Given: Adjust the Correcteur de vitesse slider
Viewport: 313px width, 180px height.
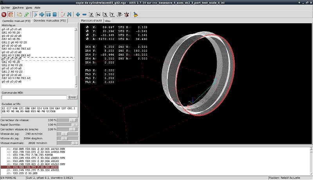Looking at the screenshot, I should click(72, 119).
